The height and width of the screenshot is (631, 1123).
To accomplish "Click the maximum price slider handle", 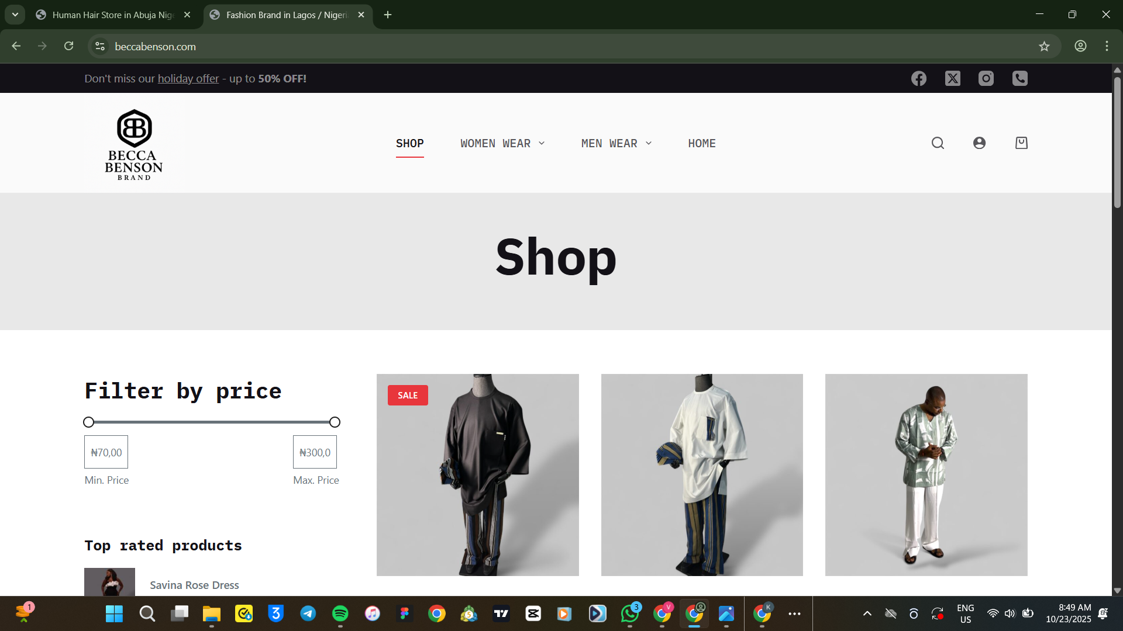I will pyautogui.click(x=335, y=422).
